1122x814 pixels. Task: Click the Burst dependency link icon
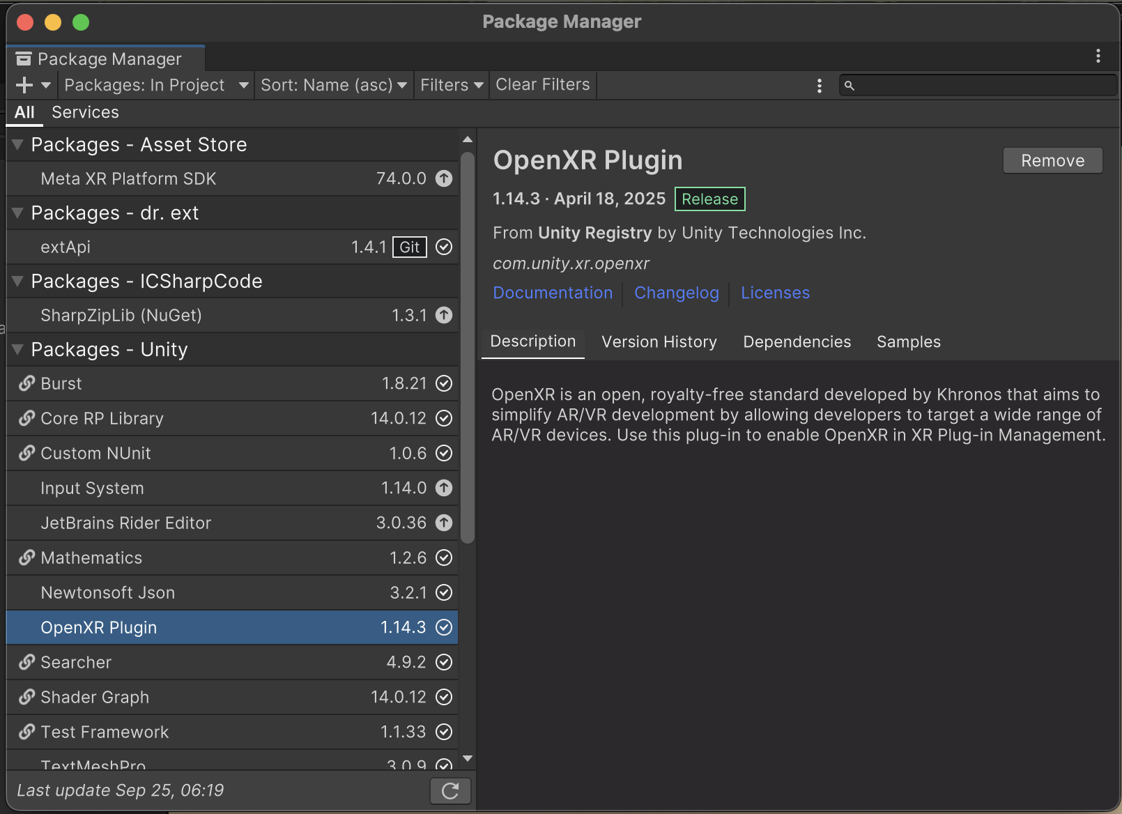(x=26, y=383)
